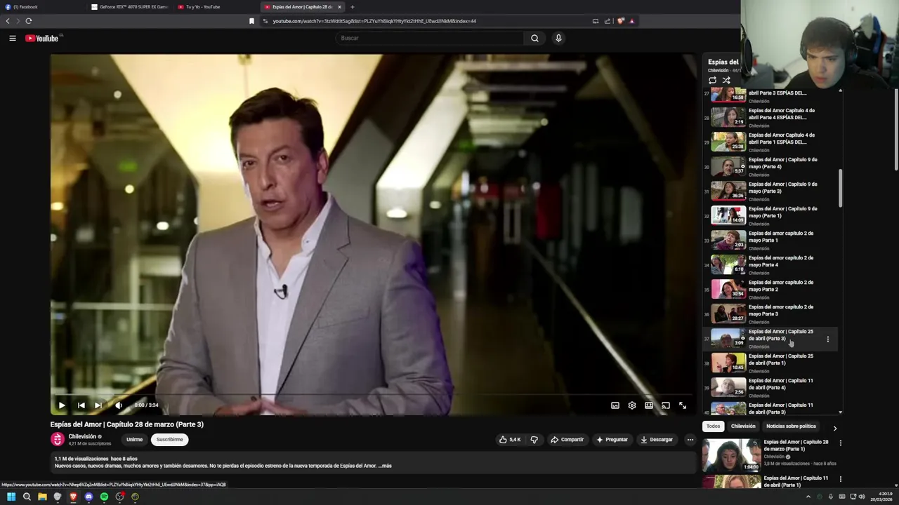Click the Descargar download button
899x505 pixels.
657,440
